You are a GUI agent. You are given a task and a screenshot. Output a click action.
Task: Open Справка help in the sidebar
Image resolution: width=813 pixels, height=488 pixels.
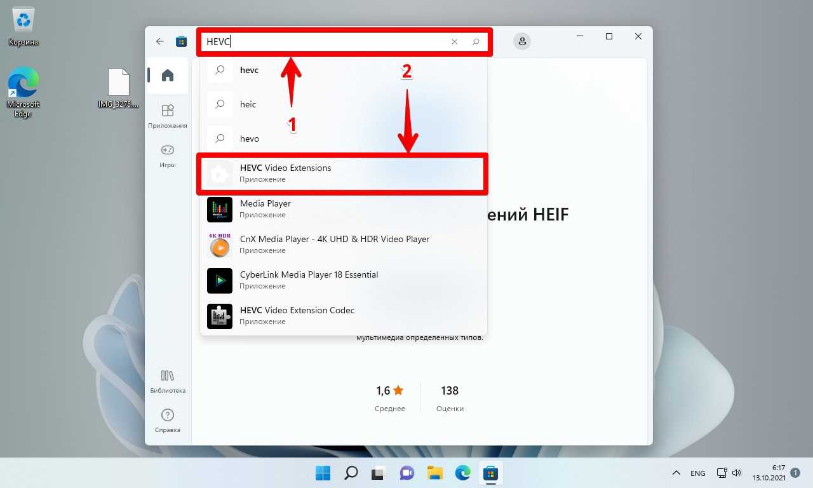click(168, 421)
